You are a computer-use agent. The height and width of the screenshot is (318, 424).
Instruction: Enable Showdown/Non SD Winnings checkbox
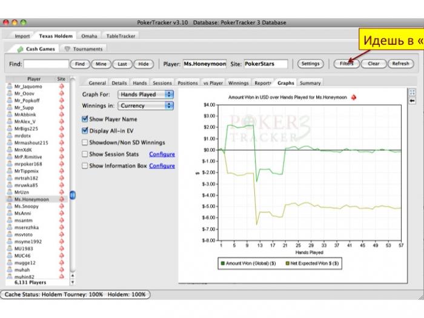(x=85, y=142)
